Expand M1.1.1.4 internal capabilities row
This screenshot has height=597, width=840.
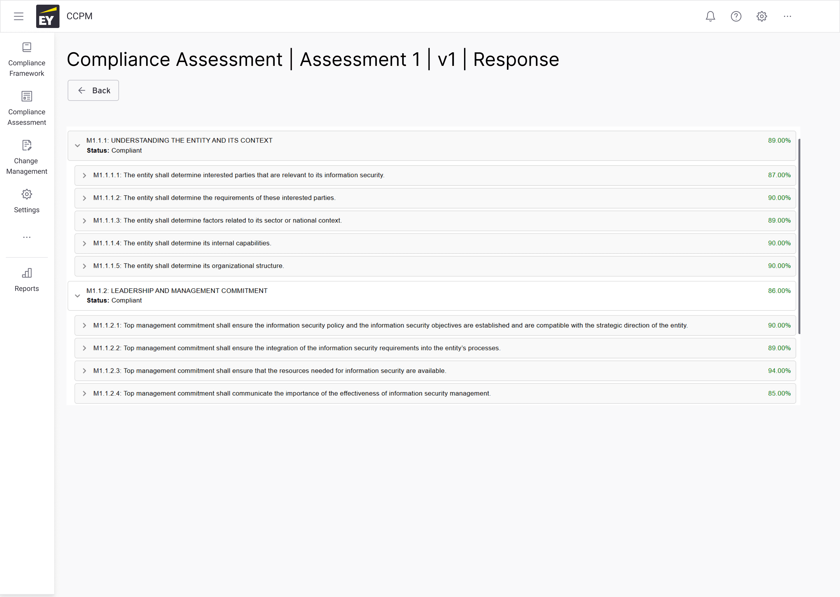pyautogui.click(x=85, y=243)
